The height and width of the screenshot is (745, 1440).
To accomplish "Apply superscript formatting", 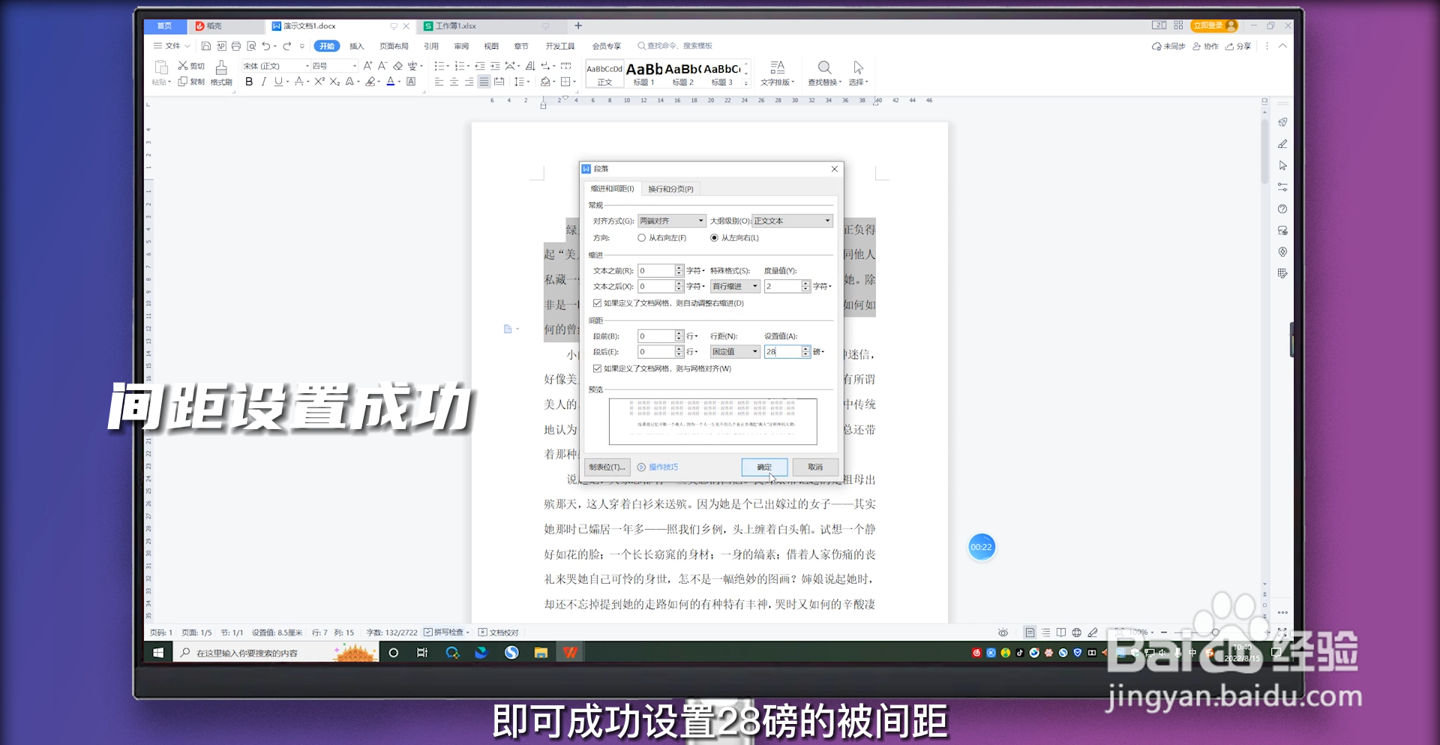I will [x=320, y=82].
